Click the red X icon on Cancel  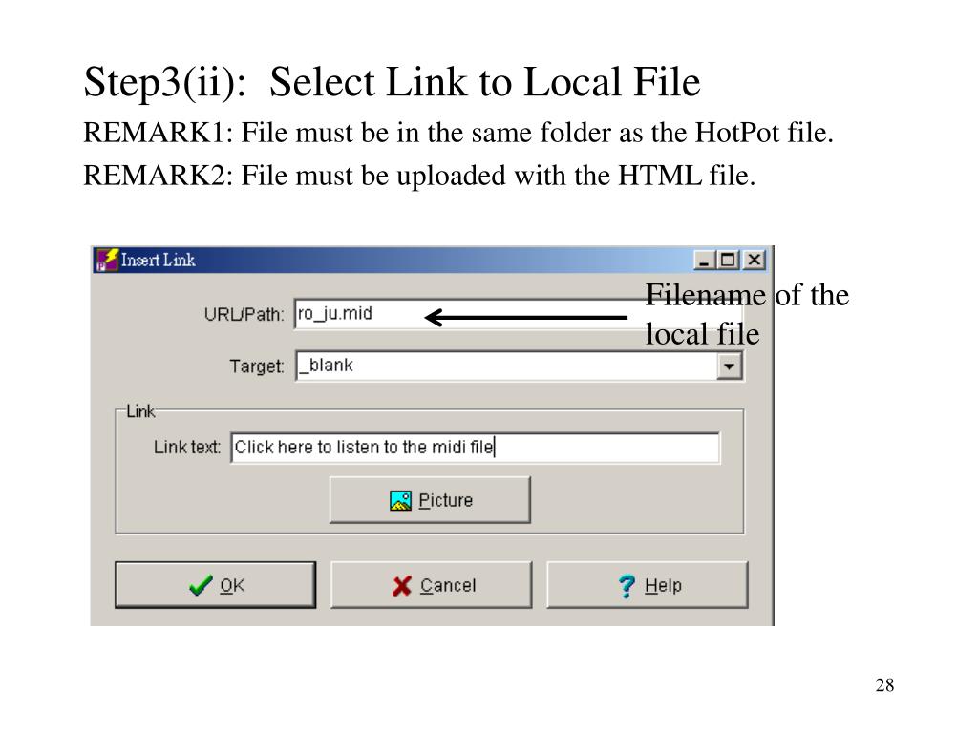[x=402, y=586]
